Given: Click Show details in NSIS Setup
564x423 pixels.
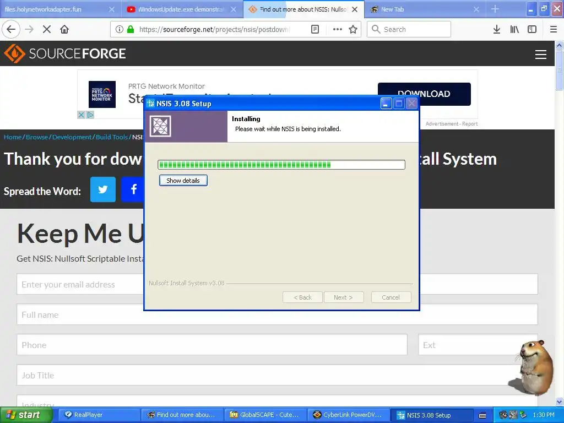Looking at the screenshot, I should [183, 181].
